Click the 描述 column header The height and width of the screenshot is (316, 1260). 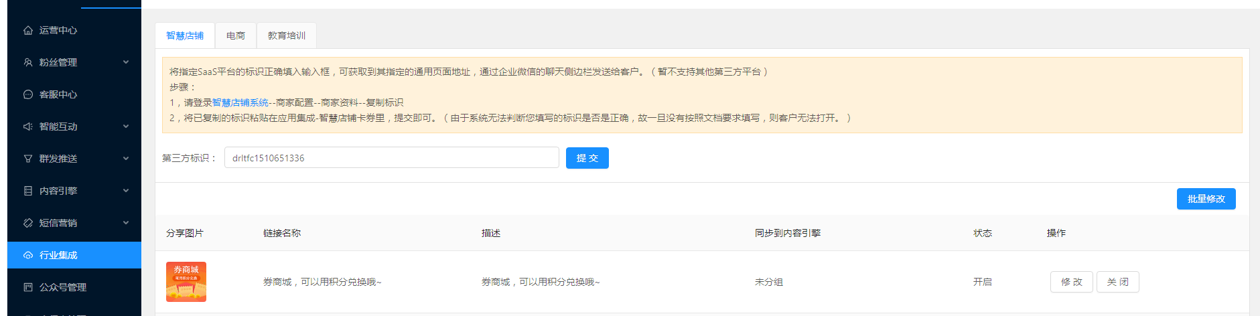point(491,233)
